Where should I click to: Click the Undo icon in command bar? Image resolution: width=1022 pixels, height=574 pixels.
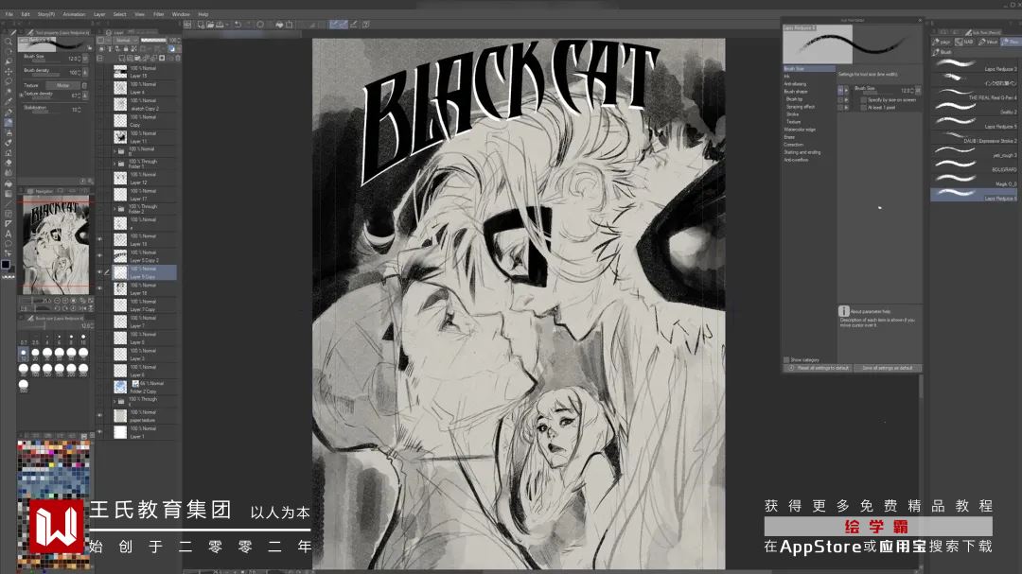point(238,25)
